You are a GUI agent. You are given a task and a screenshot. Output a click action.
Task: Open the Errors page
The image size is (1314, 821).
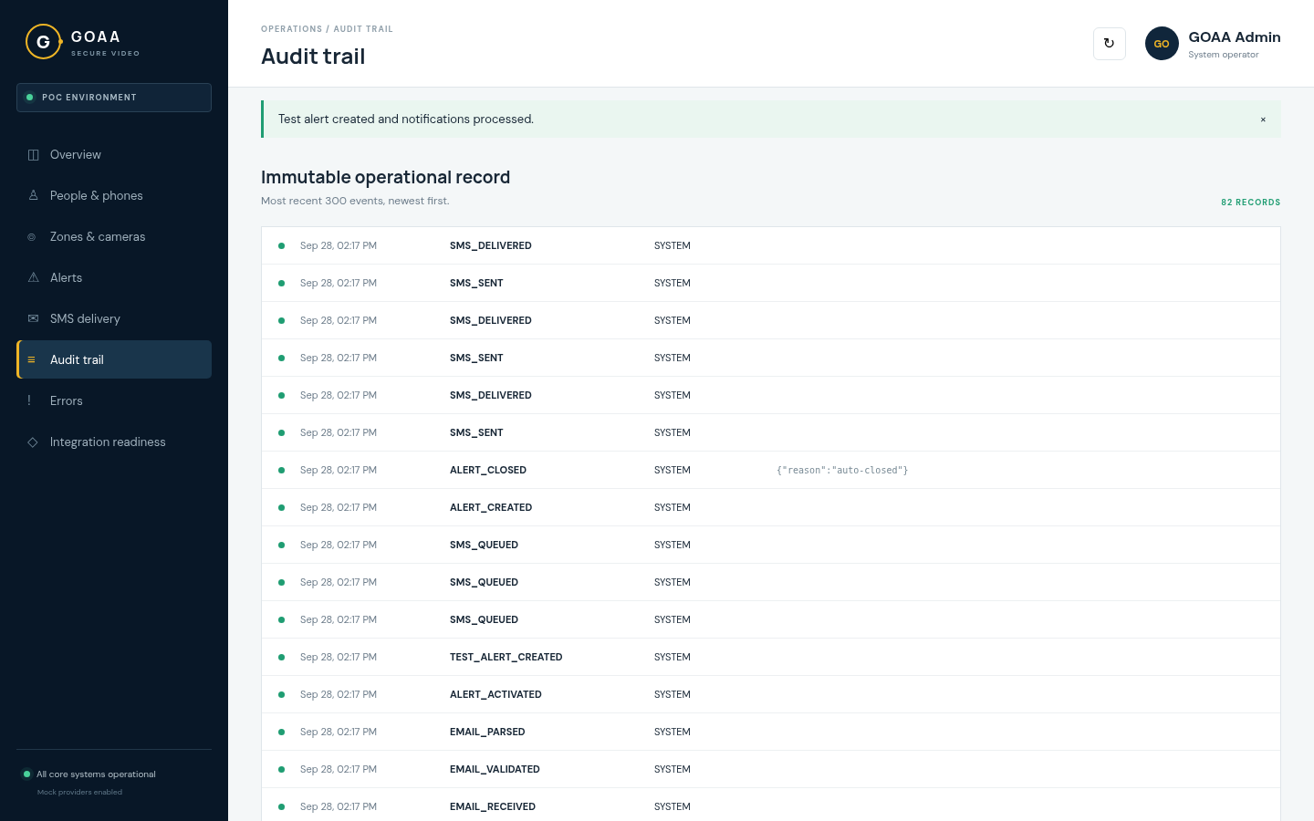[x=114, y=400]
